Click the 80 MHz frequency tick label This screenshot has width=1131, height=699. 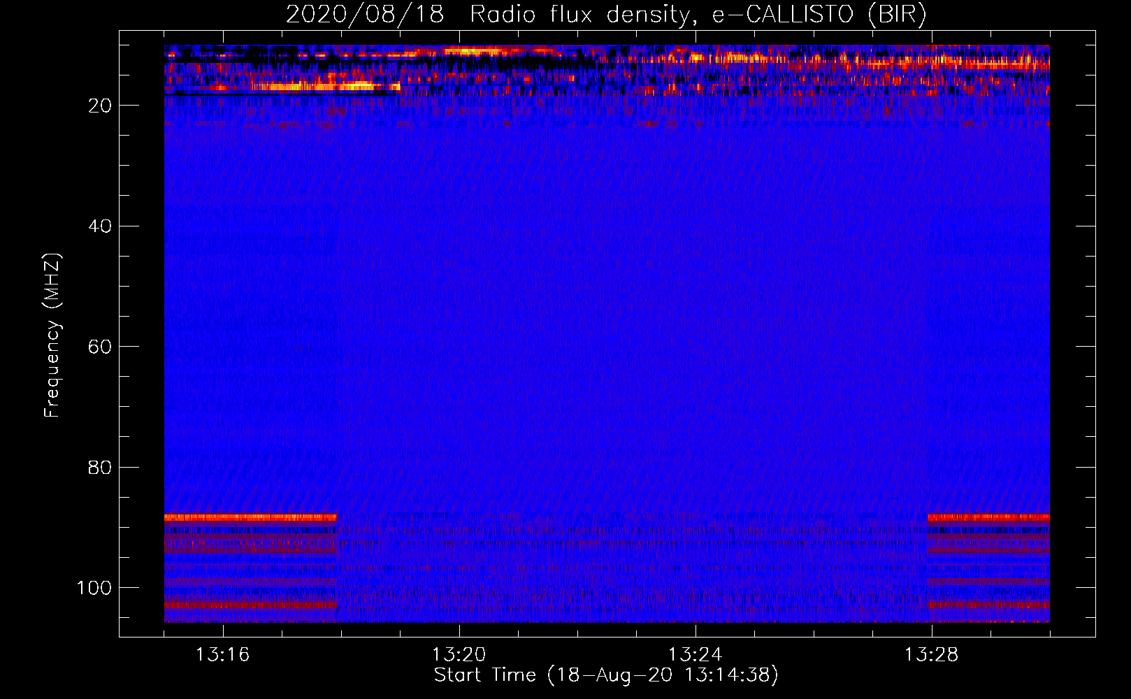click(x=101, y=468)
